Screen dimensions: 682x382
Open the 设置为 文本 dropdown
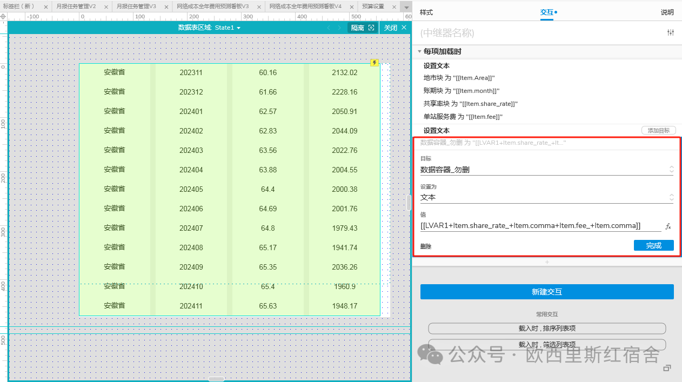click(x=671, y=197)
